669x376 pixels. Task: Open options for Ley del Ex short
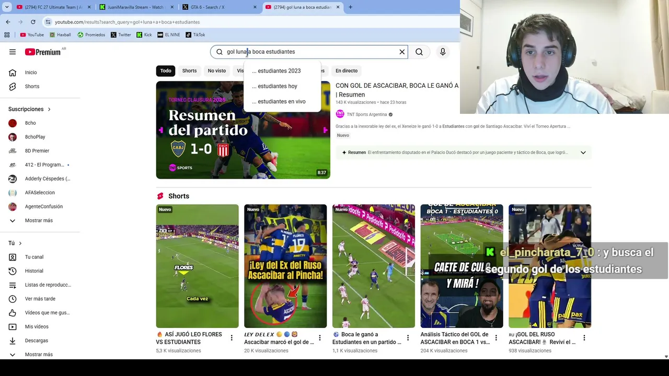[x=320, y=338]
